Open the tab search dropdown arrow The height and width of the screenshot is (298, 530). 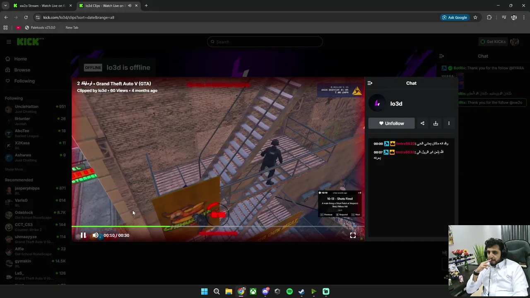(5, 6)
